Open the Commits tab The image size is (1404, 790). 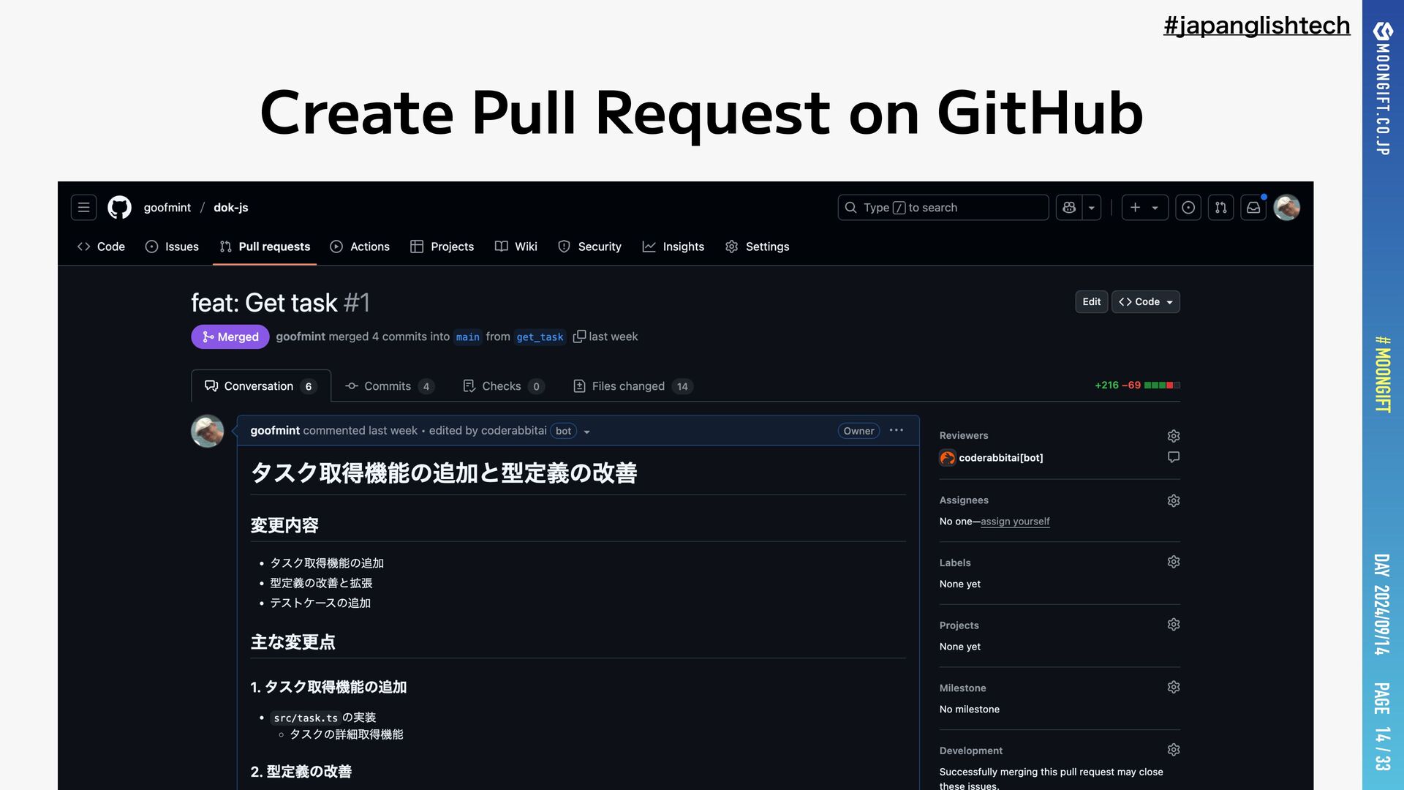click(388, 386)
